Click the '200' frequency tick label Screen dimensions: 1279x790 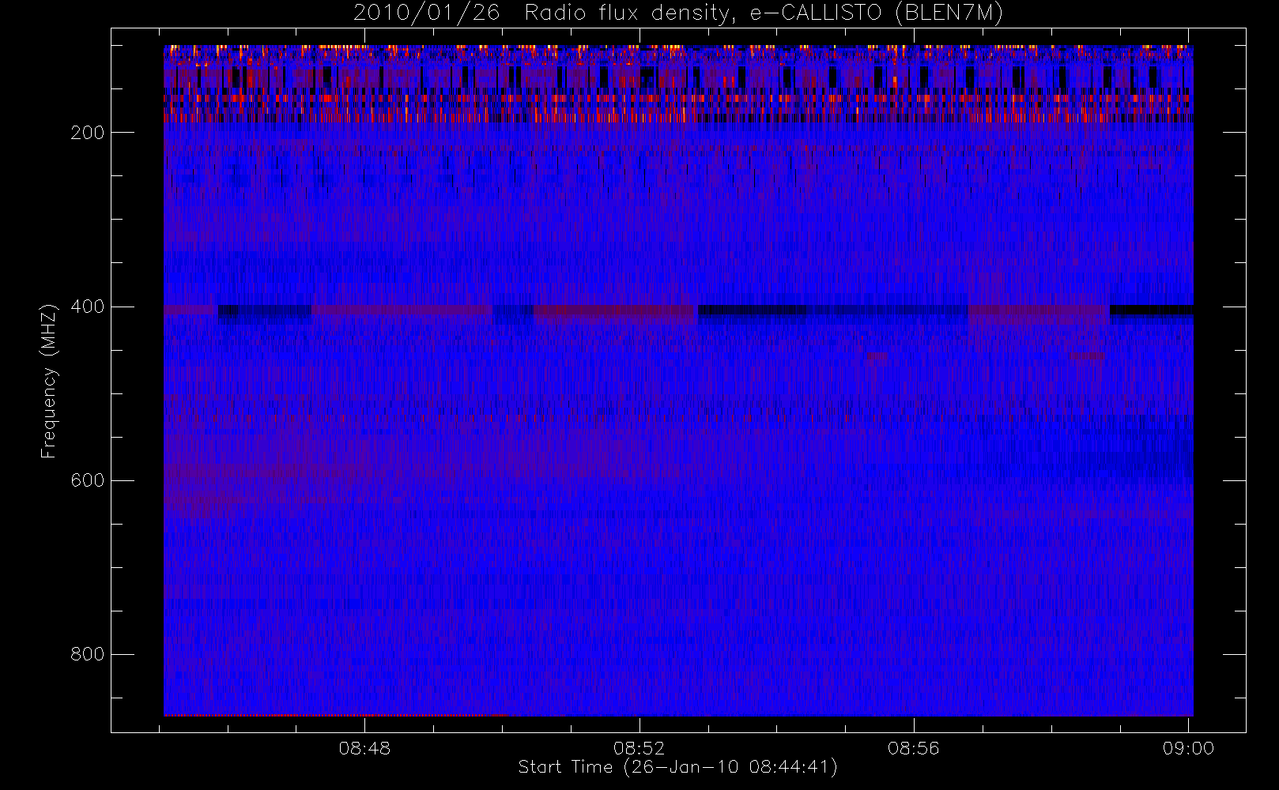point(87,133)
